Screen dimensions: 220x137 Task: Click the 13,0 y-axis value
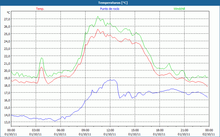pyautogui.click(x=7, y=122)
